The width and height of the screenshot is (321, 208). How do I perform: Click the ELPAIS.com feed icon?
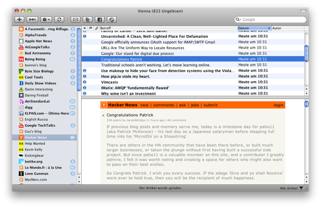pyautogui.click(x=21, y=113)
